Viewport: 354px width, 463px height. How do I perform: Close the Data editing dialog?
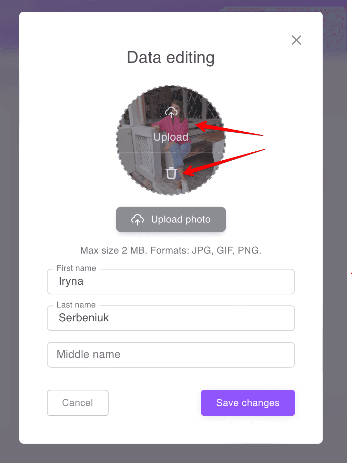coord(296,40)
